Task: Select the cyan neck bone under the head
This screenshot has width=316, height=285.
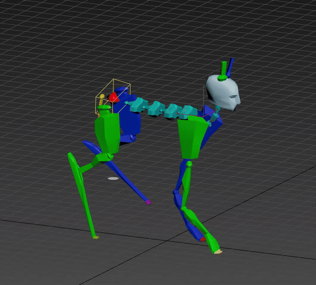Action: (214, 116)
